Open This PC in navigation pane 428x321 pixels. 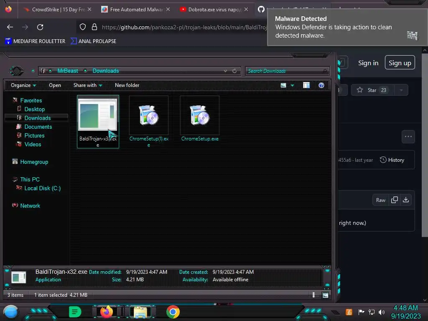point(30,179)
